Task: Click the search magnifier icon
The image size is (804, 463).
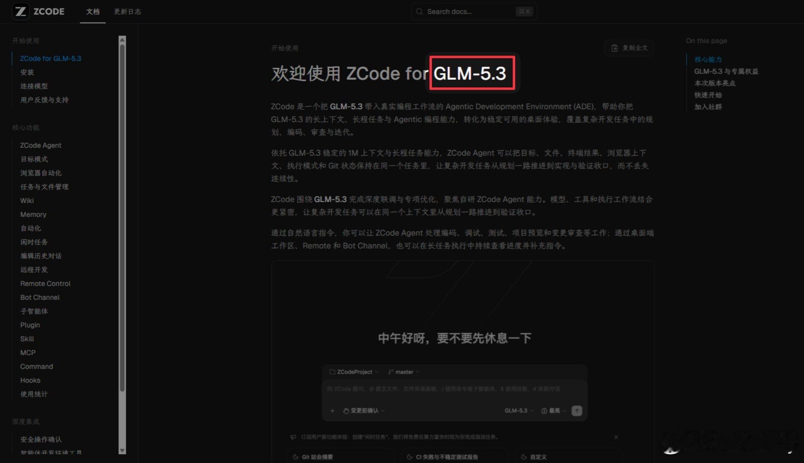Action: (x=419, y=11)
